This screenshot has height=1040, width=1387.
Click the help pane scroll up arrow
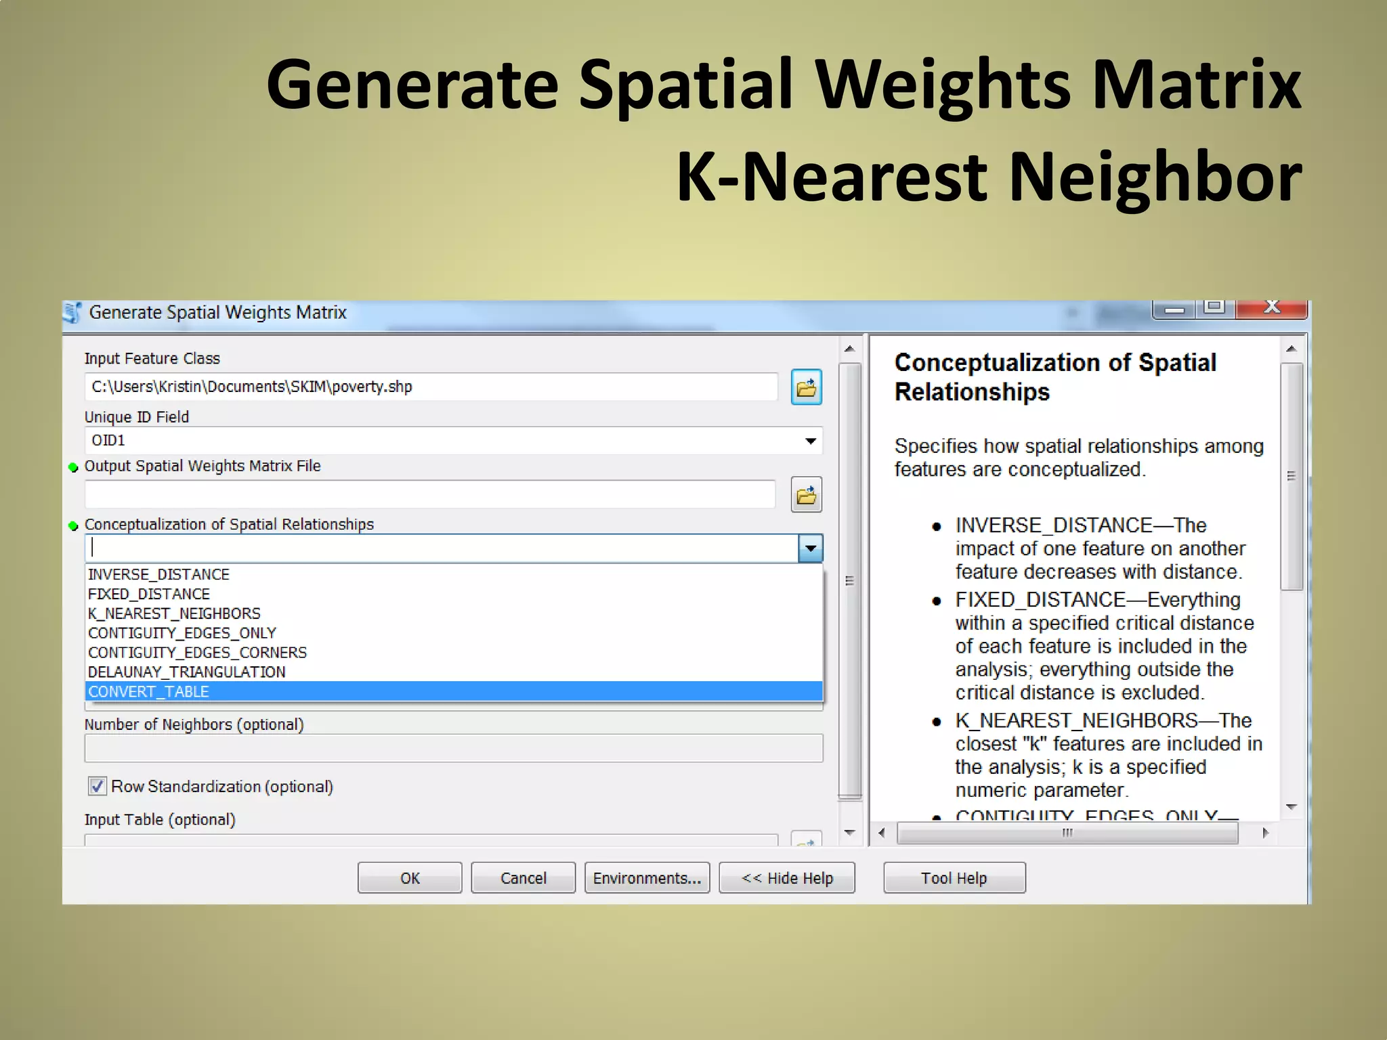point(1292,349)
